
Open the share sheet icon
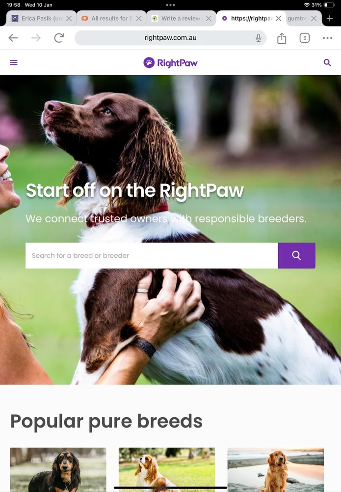point(282,38)
